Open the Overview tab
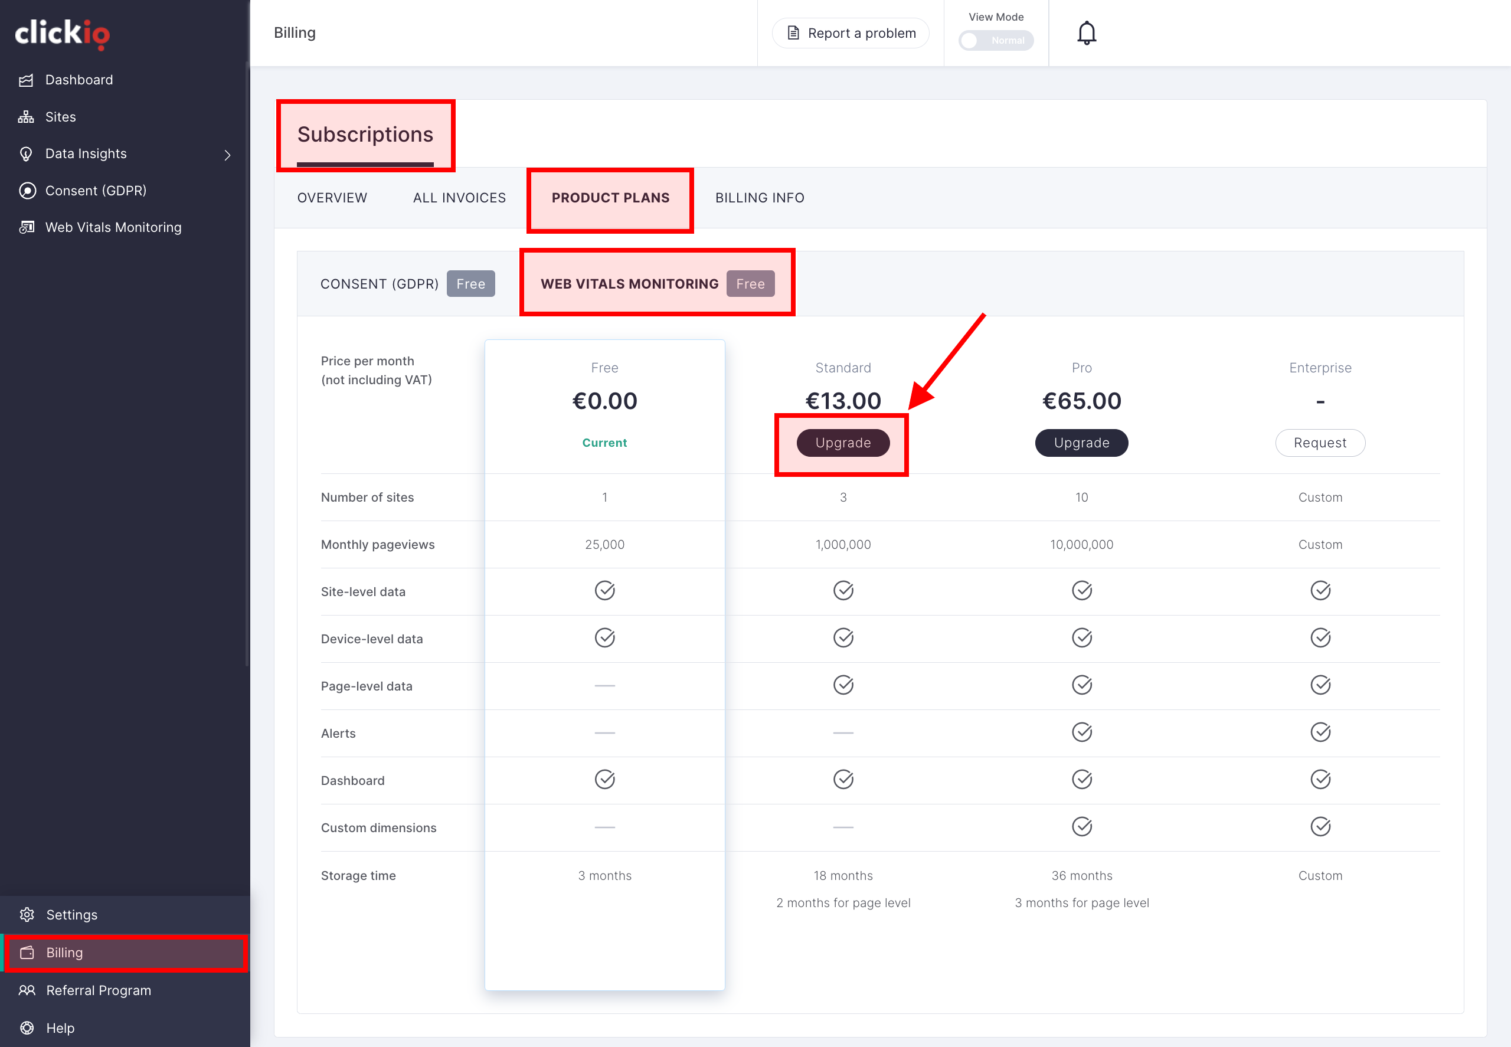1511x1047 pixels. click(x=332, y=198)
